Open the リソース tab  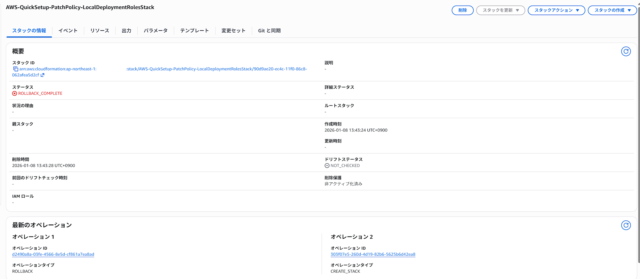(100, 31)
